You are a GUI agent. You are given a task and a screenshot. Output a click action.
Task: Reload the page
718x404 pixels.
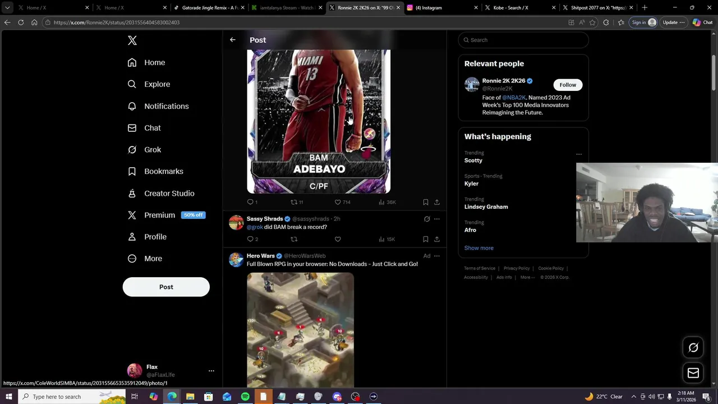tap(21, 22)
